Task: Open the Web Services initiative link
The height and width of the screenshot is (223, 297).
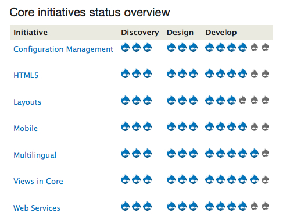Action: coord(37,208)
